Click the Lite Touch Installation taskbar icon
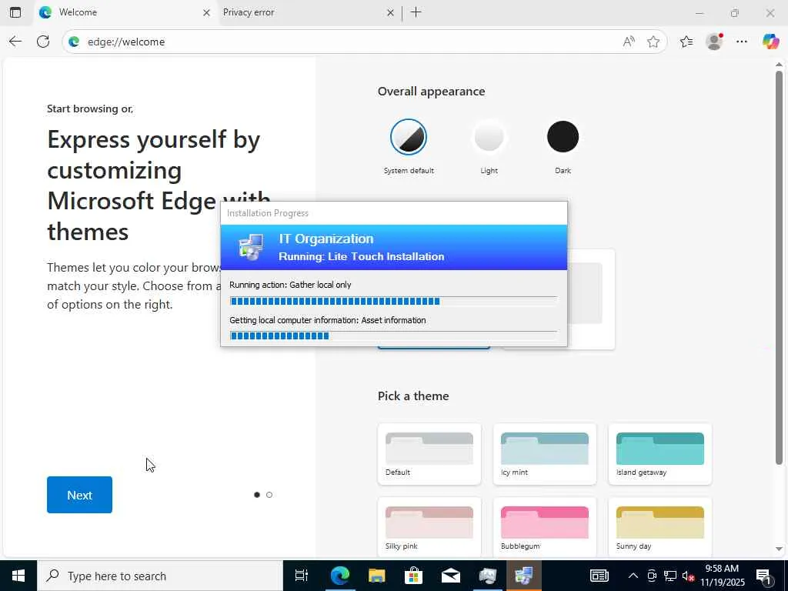Image resolution: width=788 pixels, height=591 pixels. (x=523, y=576)
